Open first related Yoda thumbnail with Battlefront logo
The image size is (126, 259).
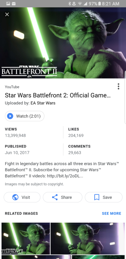pyautogui.click(x=26, y=239)
